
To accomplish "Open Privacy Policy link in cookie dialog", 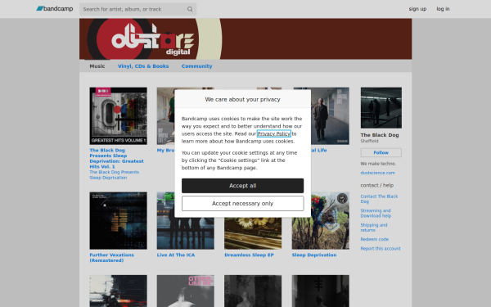I will coord(273,133).
